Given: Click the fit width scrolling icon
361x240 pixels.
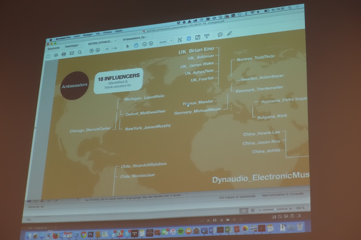Looking at the screenshot, I should point(180,40).
